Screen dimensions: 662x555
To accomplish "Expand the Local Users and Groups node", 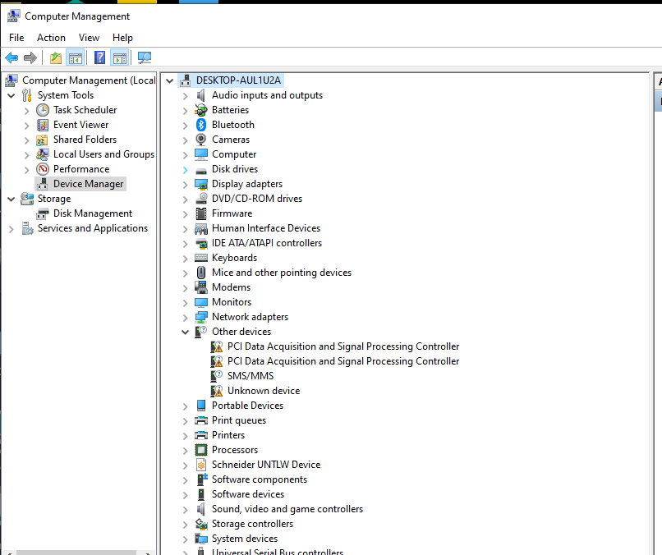I will coord(26,155).
